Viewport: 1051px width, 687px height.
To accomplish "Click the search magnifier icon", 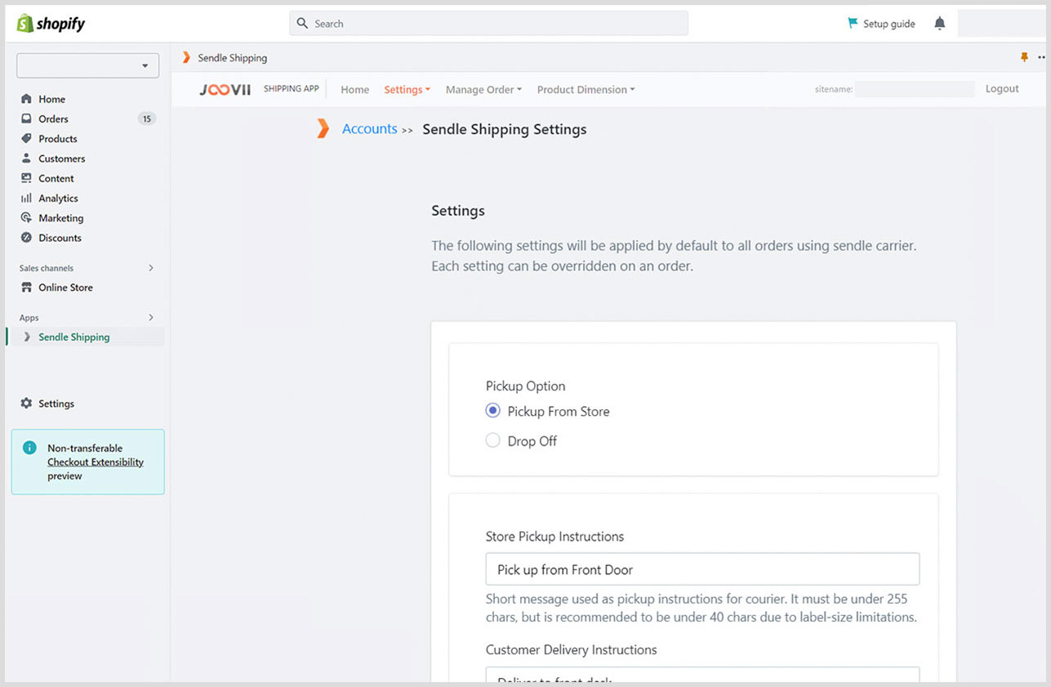I will pyautogui.click(x=302, y=24).
